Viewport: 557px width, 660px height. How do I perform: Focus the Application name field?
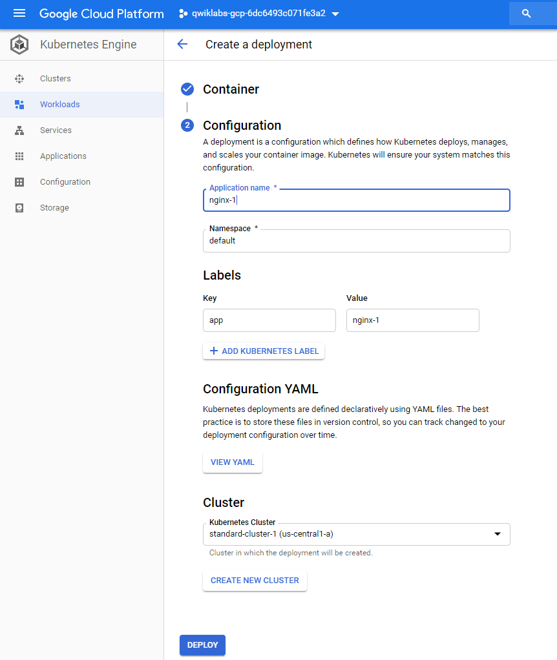click(x=357, y=200)
